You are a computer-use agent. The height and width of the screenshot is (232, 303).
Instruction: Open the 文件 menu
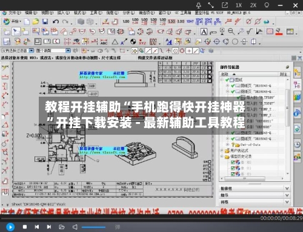(15, 13)
